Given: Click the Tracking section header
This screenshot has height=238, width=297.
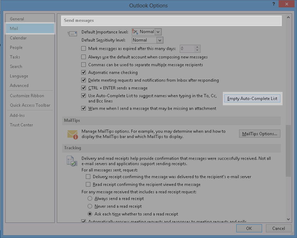Looking at the screenshot, I should pos(171,148).
